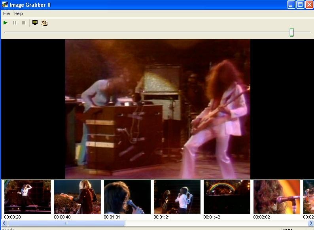Click the monitor screen icon in the toolbar
Viewport: 314px width, 230px height.
pyautogui.click(x=35, y=23)
